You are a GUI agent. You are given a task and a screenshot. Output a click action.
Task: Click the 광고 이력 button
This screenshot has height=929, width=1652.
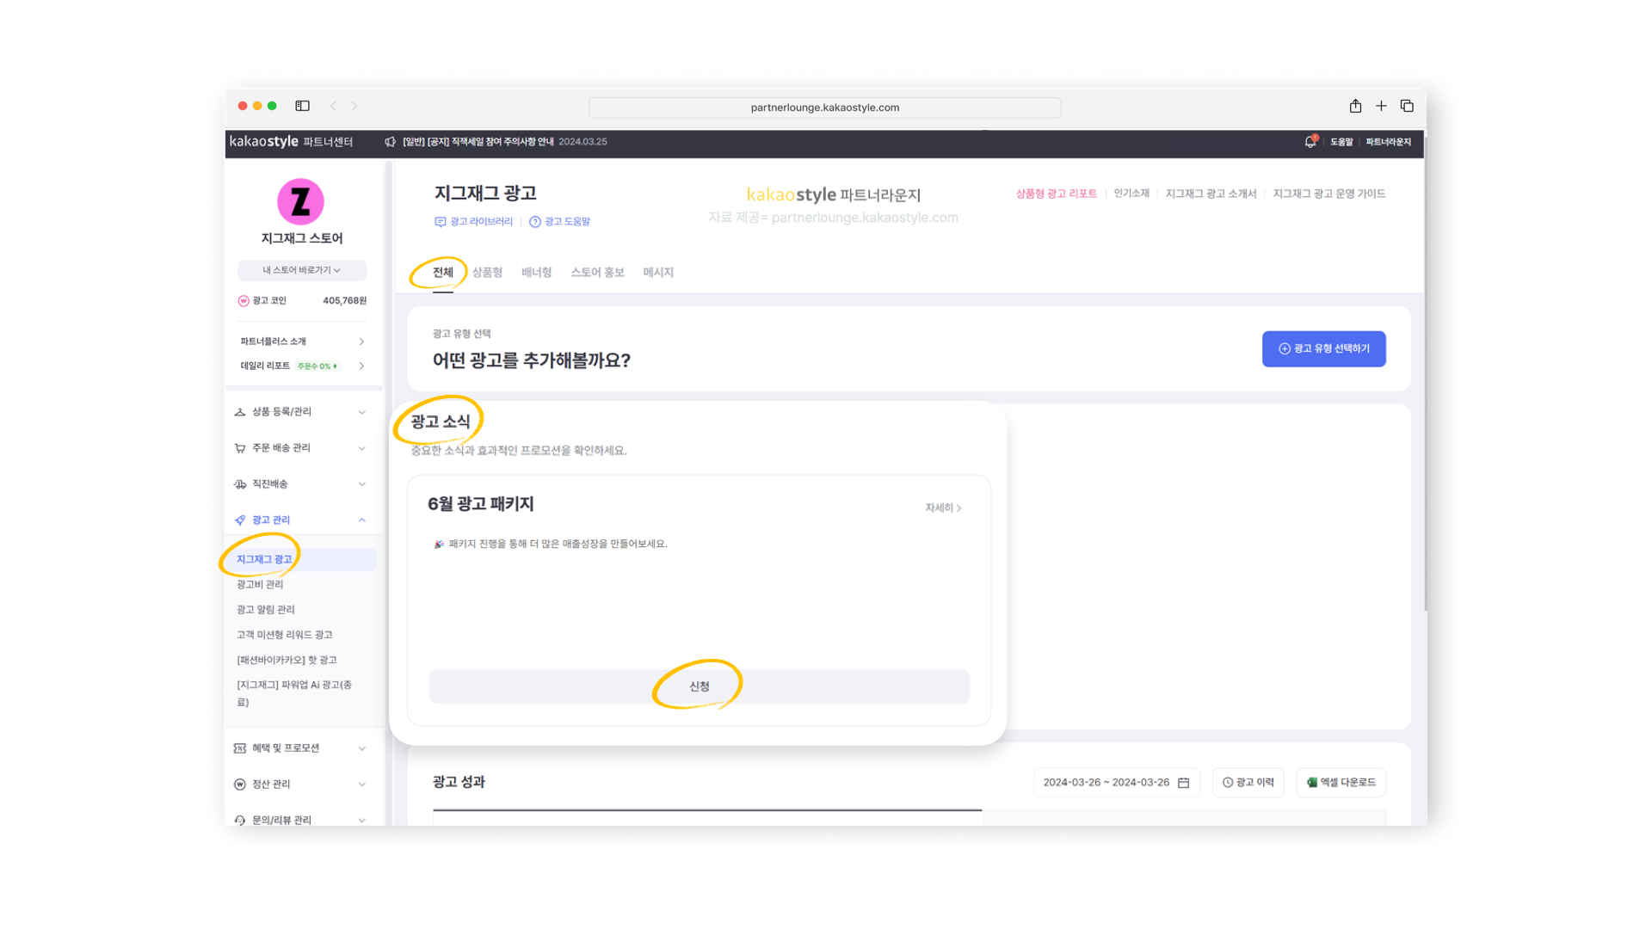pyautogui.click(x=1248, y=783)
